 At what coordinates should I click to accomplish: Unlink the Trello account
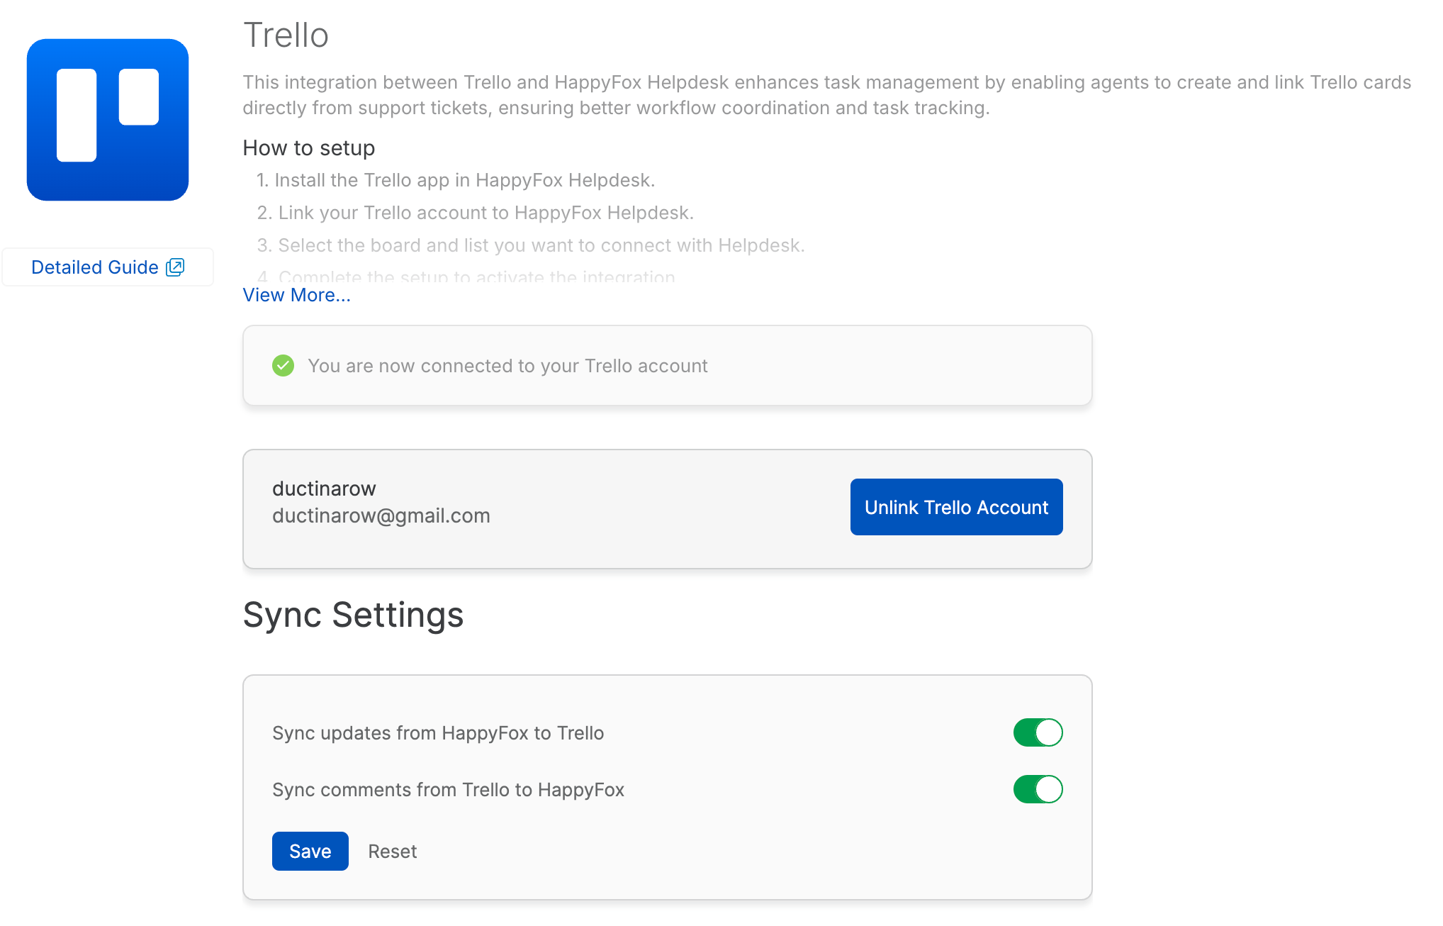[956, 507]
